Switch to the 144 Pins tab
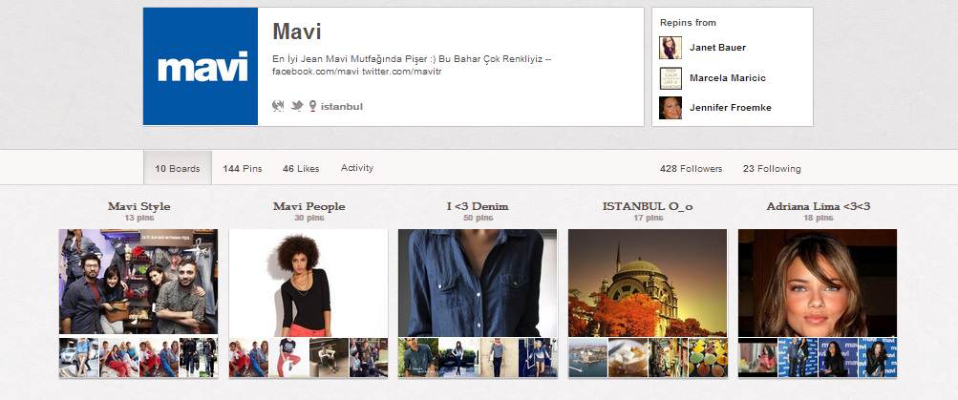The height and width of the screenshot is (400, 958). tap(242, 169)
